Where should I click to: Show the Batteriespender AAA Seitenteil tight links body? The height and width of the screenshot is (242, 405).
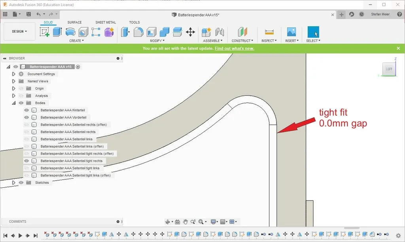pyautogui.click(x=26, y=168)
